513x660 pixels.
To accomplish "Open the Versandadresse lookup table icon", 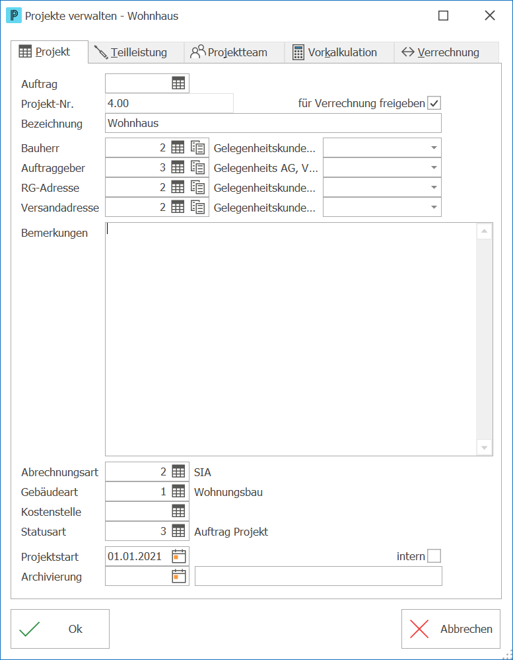I will click(178, 207).
